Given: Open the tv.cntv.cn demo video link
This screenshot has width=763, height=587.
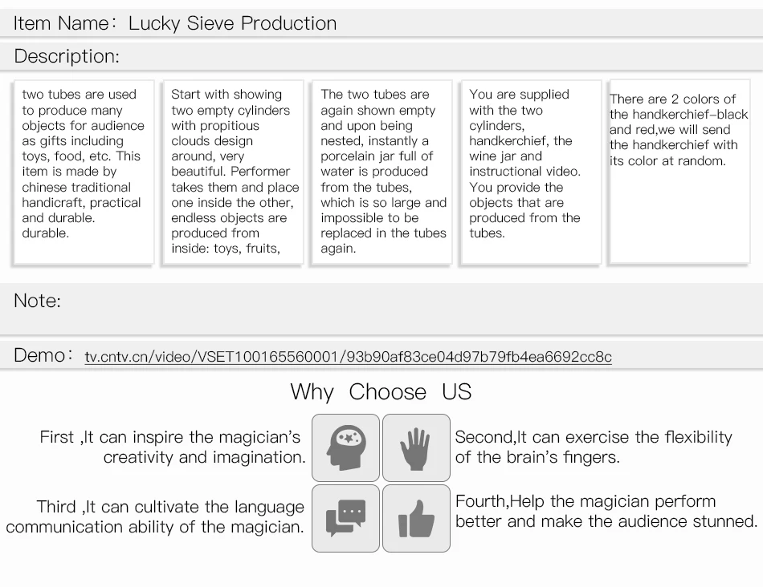Looking at the screenshot, I should click(x=348, y=357).
